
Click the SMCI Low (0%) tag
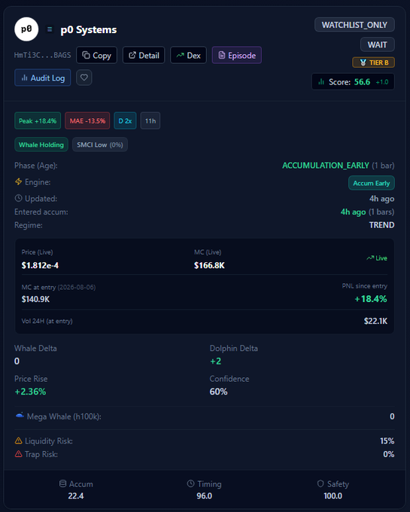(100, 145)
